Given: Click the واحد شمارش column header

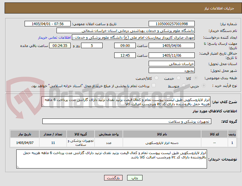Looking at the screenshot, I should coord(109,134).
